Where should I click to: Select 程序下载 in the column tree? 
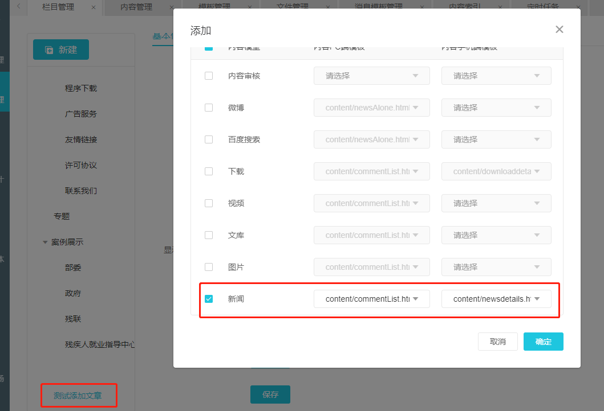coord(81,88)
